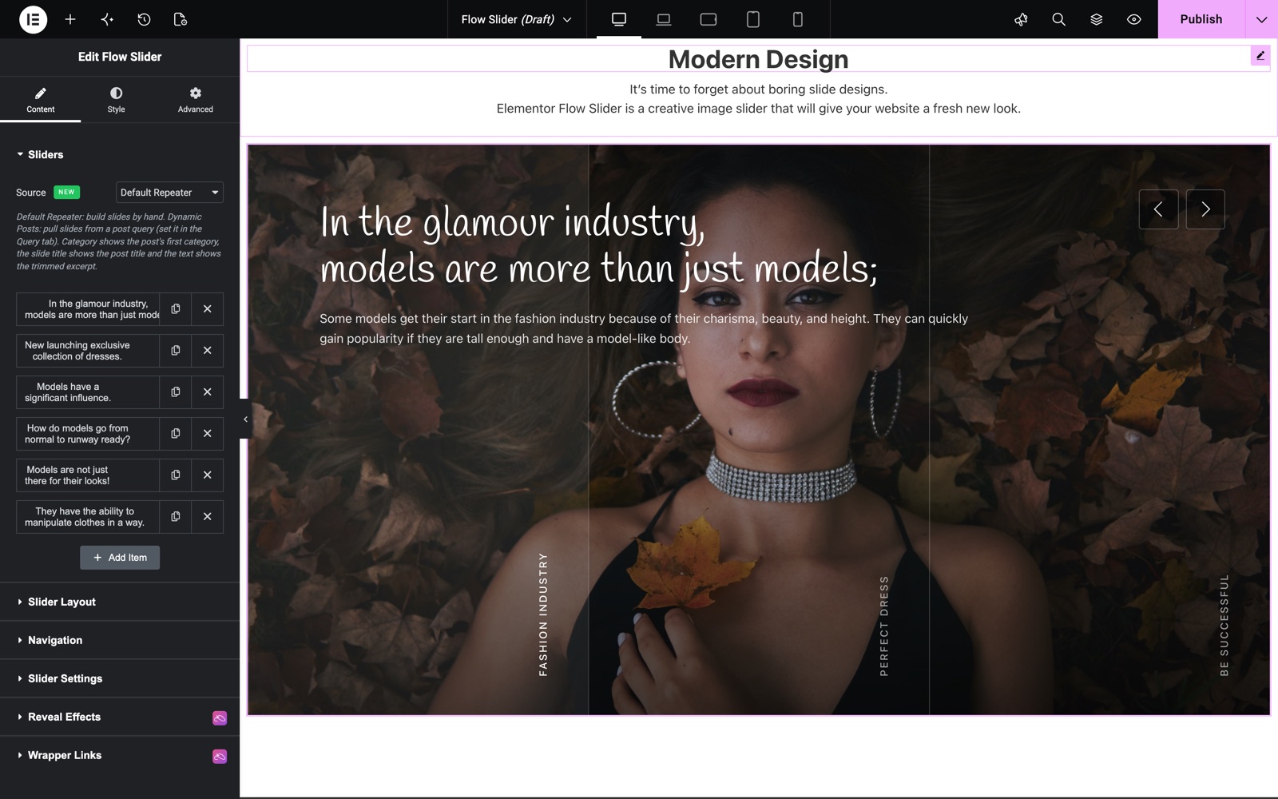Viewport: 1278px width, 799px height.
Task: Open the 'Models are not just' slide item
Action: 88,475
